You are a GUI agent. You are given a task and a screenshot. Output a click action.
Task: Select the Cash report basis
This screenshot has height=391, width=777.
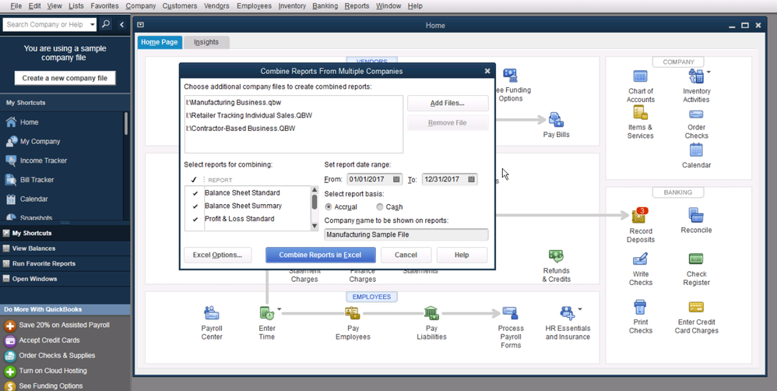pos(380,207)
